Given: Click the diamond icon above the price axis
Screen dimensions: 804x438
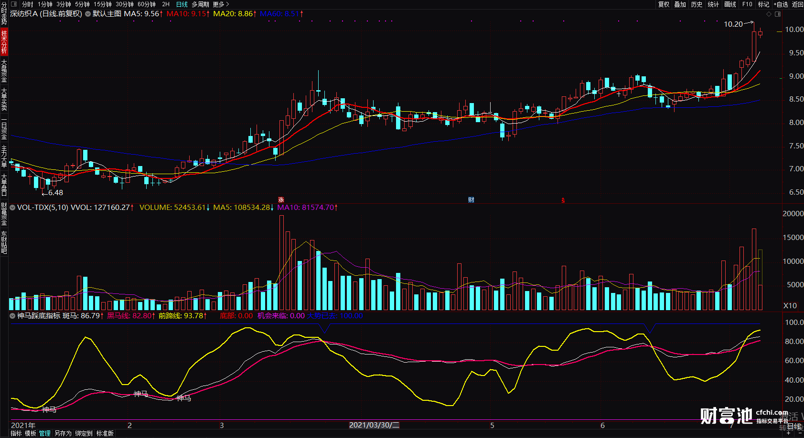Looking at the screenshot, I should tap(769, 14).
